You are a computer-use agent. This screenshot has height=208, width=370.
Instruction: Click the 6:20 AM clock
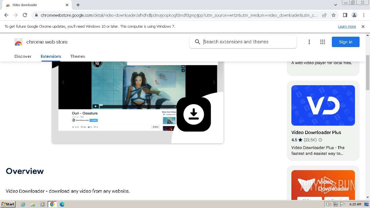(x=355, y=204)
